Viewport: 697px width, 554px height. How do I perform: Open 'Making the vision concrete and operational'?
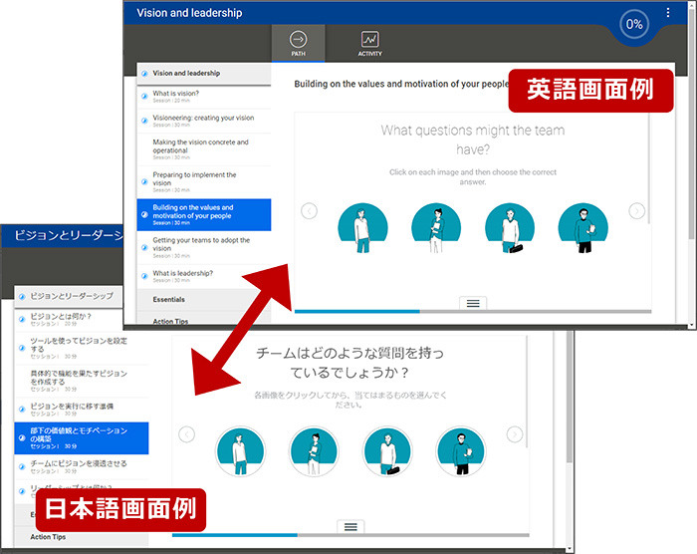point(204,149)
